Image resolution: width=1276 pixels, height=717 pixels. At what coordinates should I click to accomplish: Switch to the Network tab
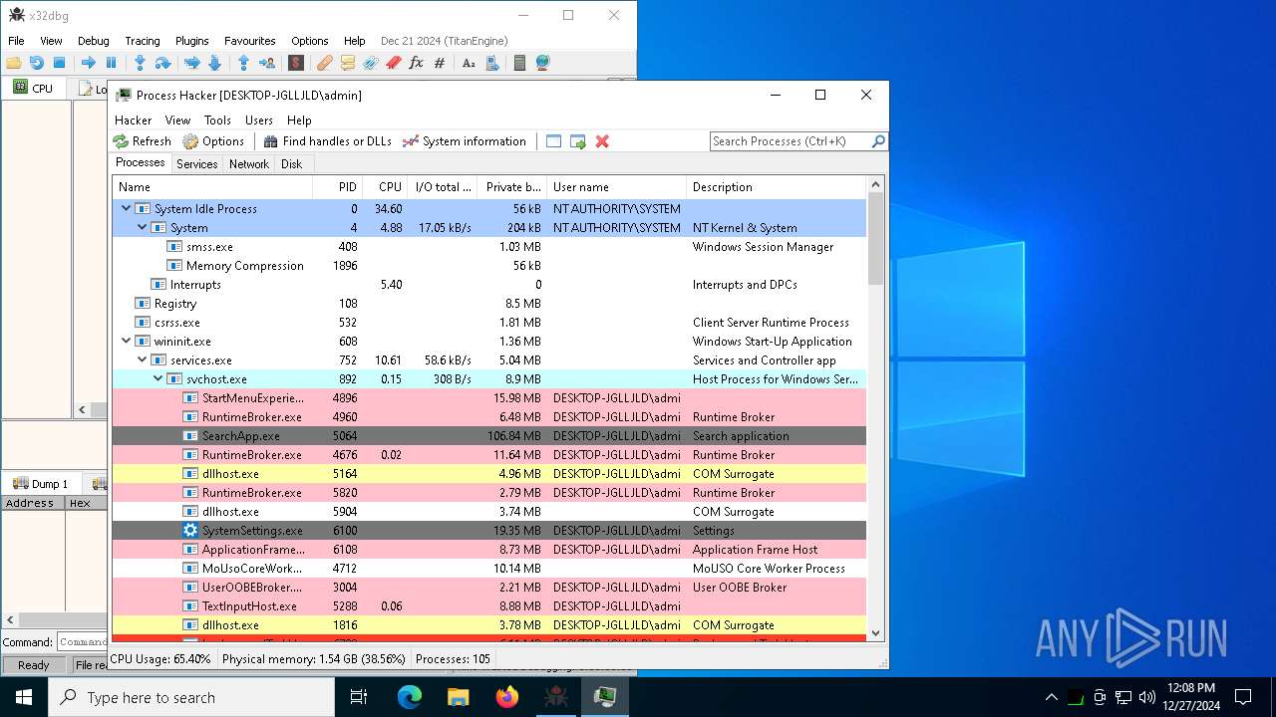click(x=249, y=164)
